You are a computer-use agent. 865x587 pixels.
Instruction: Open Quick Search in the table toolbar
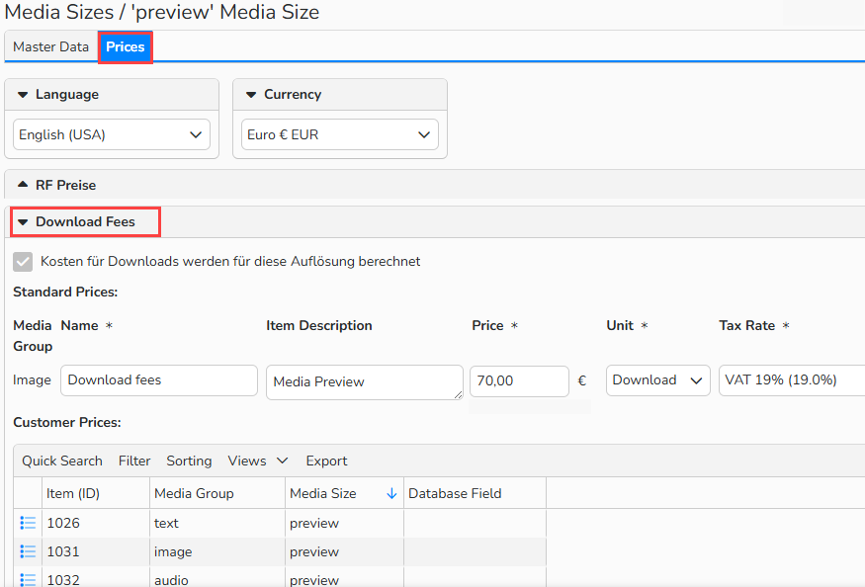(x=62, y=461)
